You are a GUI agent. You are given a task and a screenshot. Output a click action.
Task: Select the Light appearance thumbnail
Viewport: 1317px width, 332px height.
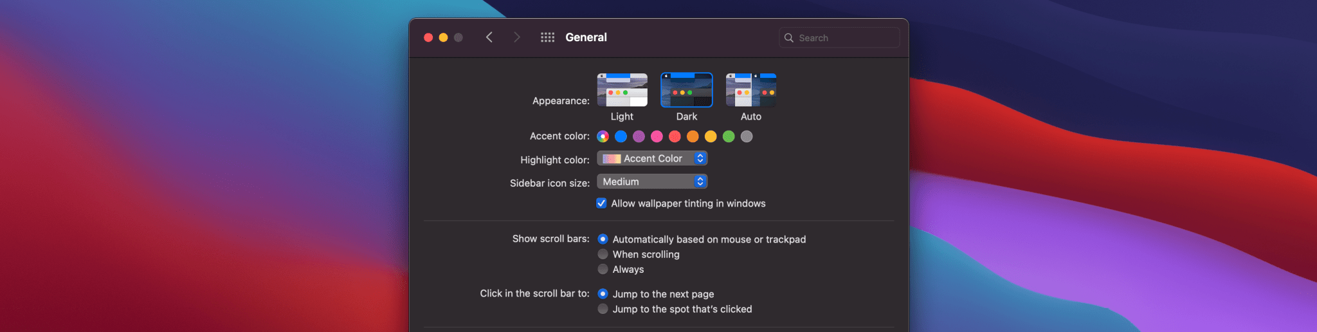click(x=622, y=90)
